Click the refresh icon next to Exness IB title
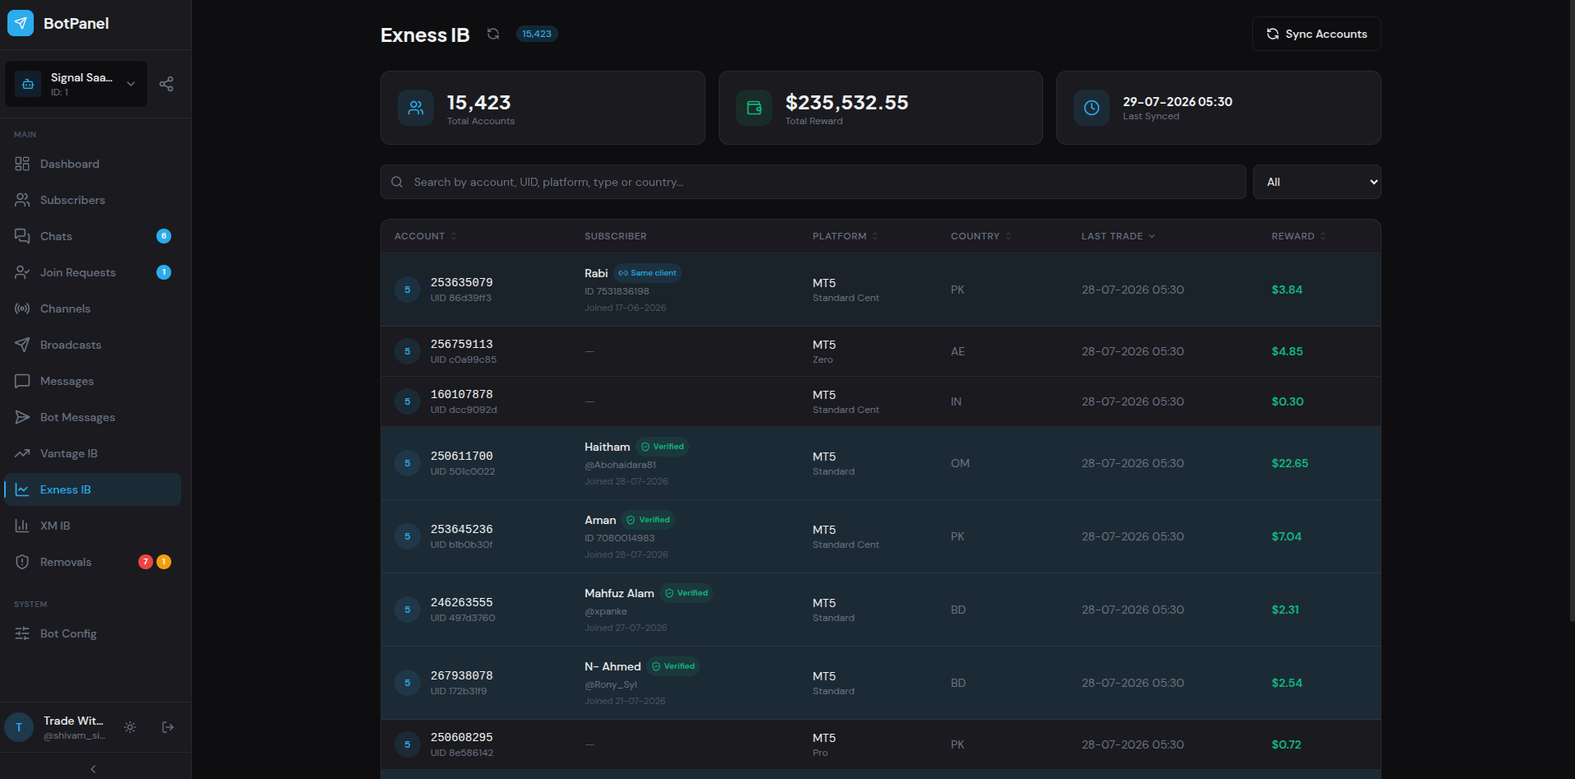Viewport: 1575px width, 779px height. pyautogui.click(x=493, y=34)
